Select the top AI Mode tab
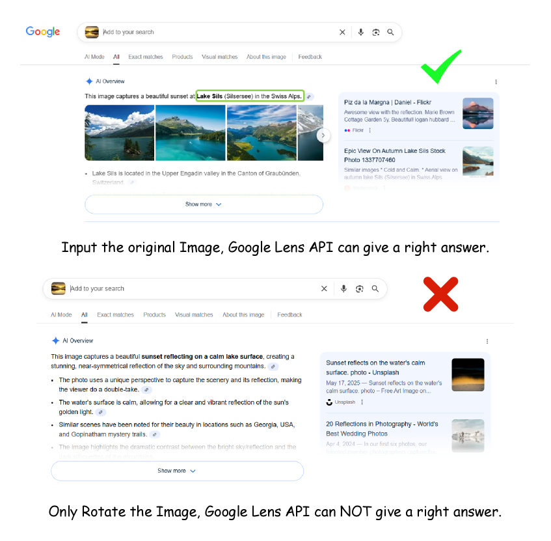Image resolution: width=551 pixels, height=541 pixels. tap(94, 57)
